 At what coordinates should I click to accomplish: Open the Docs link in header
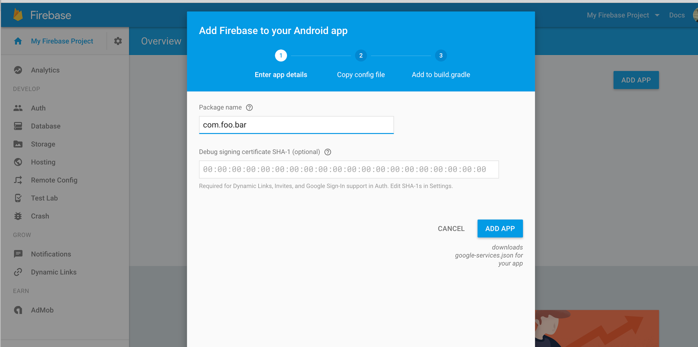pyautogui.click(x=677, y=15)
